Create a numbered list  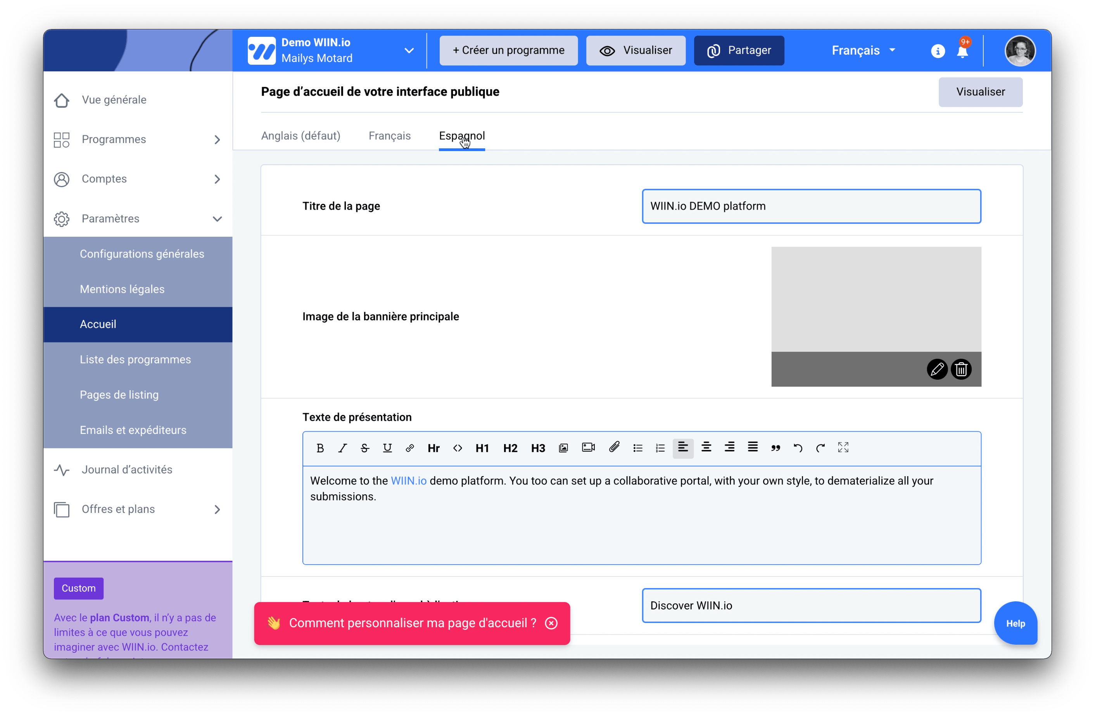660,448
